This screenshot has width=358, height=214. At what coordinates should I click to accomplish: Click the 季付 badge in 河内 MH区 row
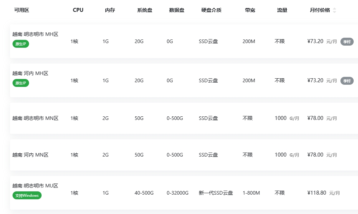(x=347, y=81)
